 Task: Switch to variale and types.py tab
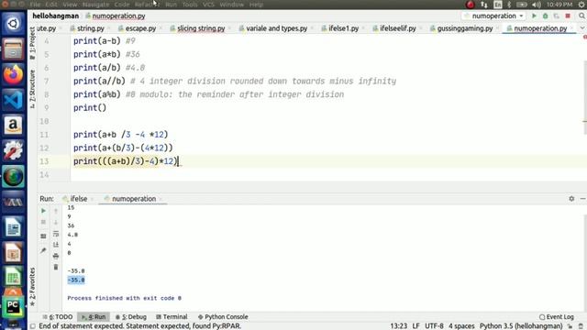click(276, 28)
